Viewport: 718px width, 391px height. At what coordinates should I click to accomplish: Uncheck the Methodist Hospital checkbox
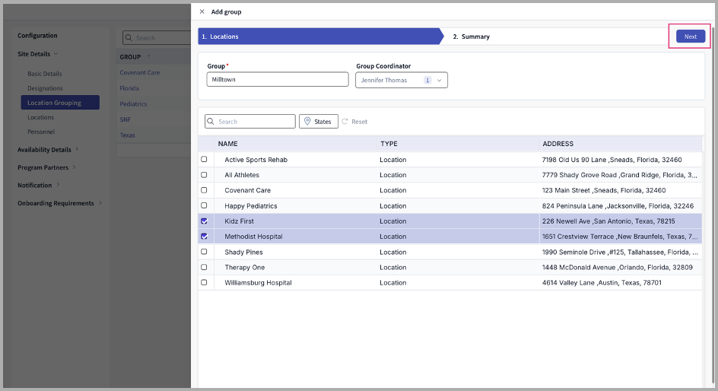(x=204, y=237)
